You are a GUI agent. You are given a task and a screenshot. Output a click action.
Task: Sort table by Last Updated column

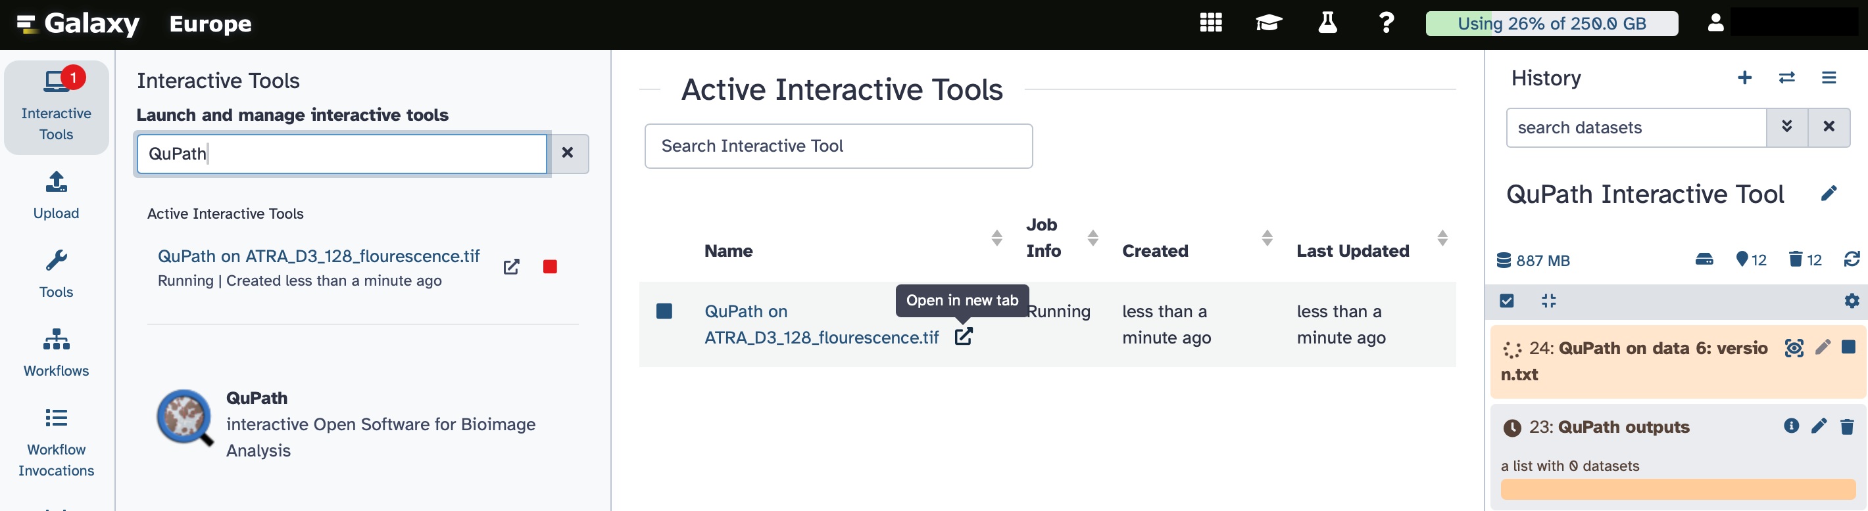pos(1442,237)
